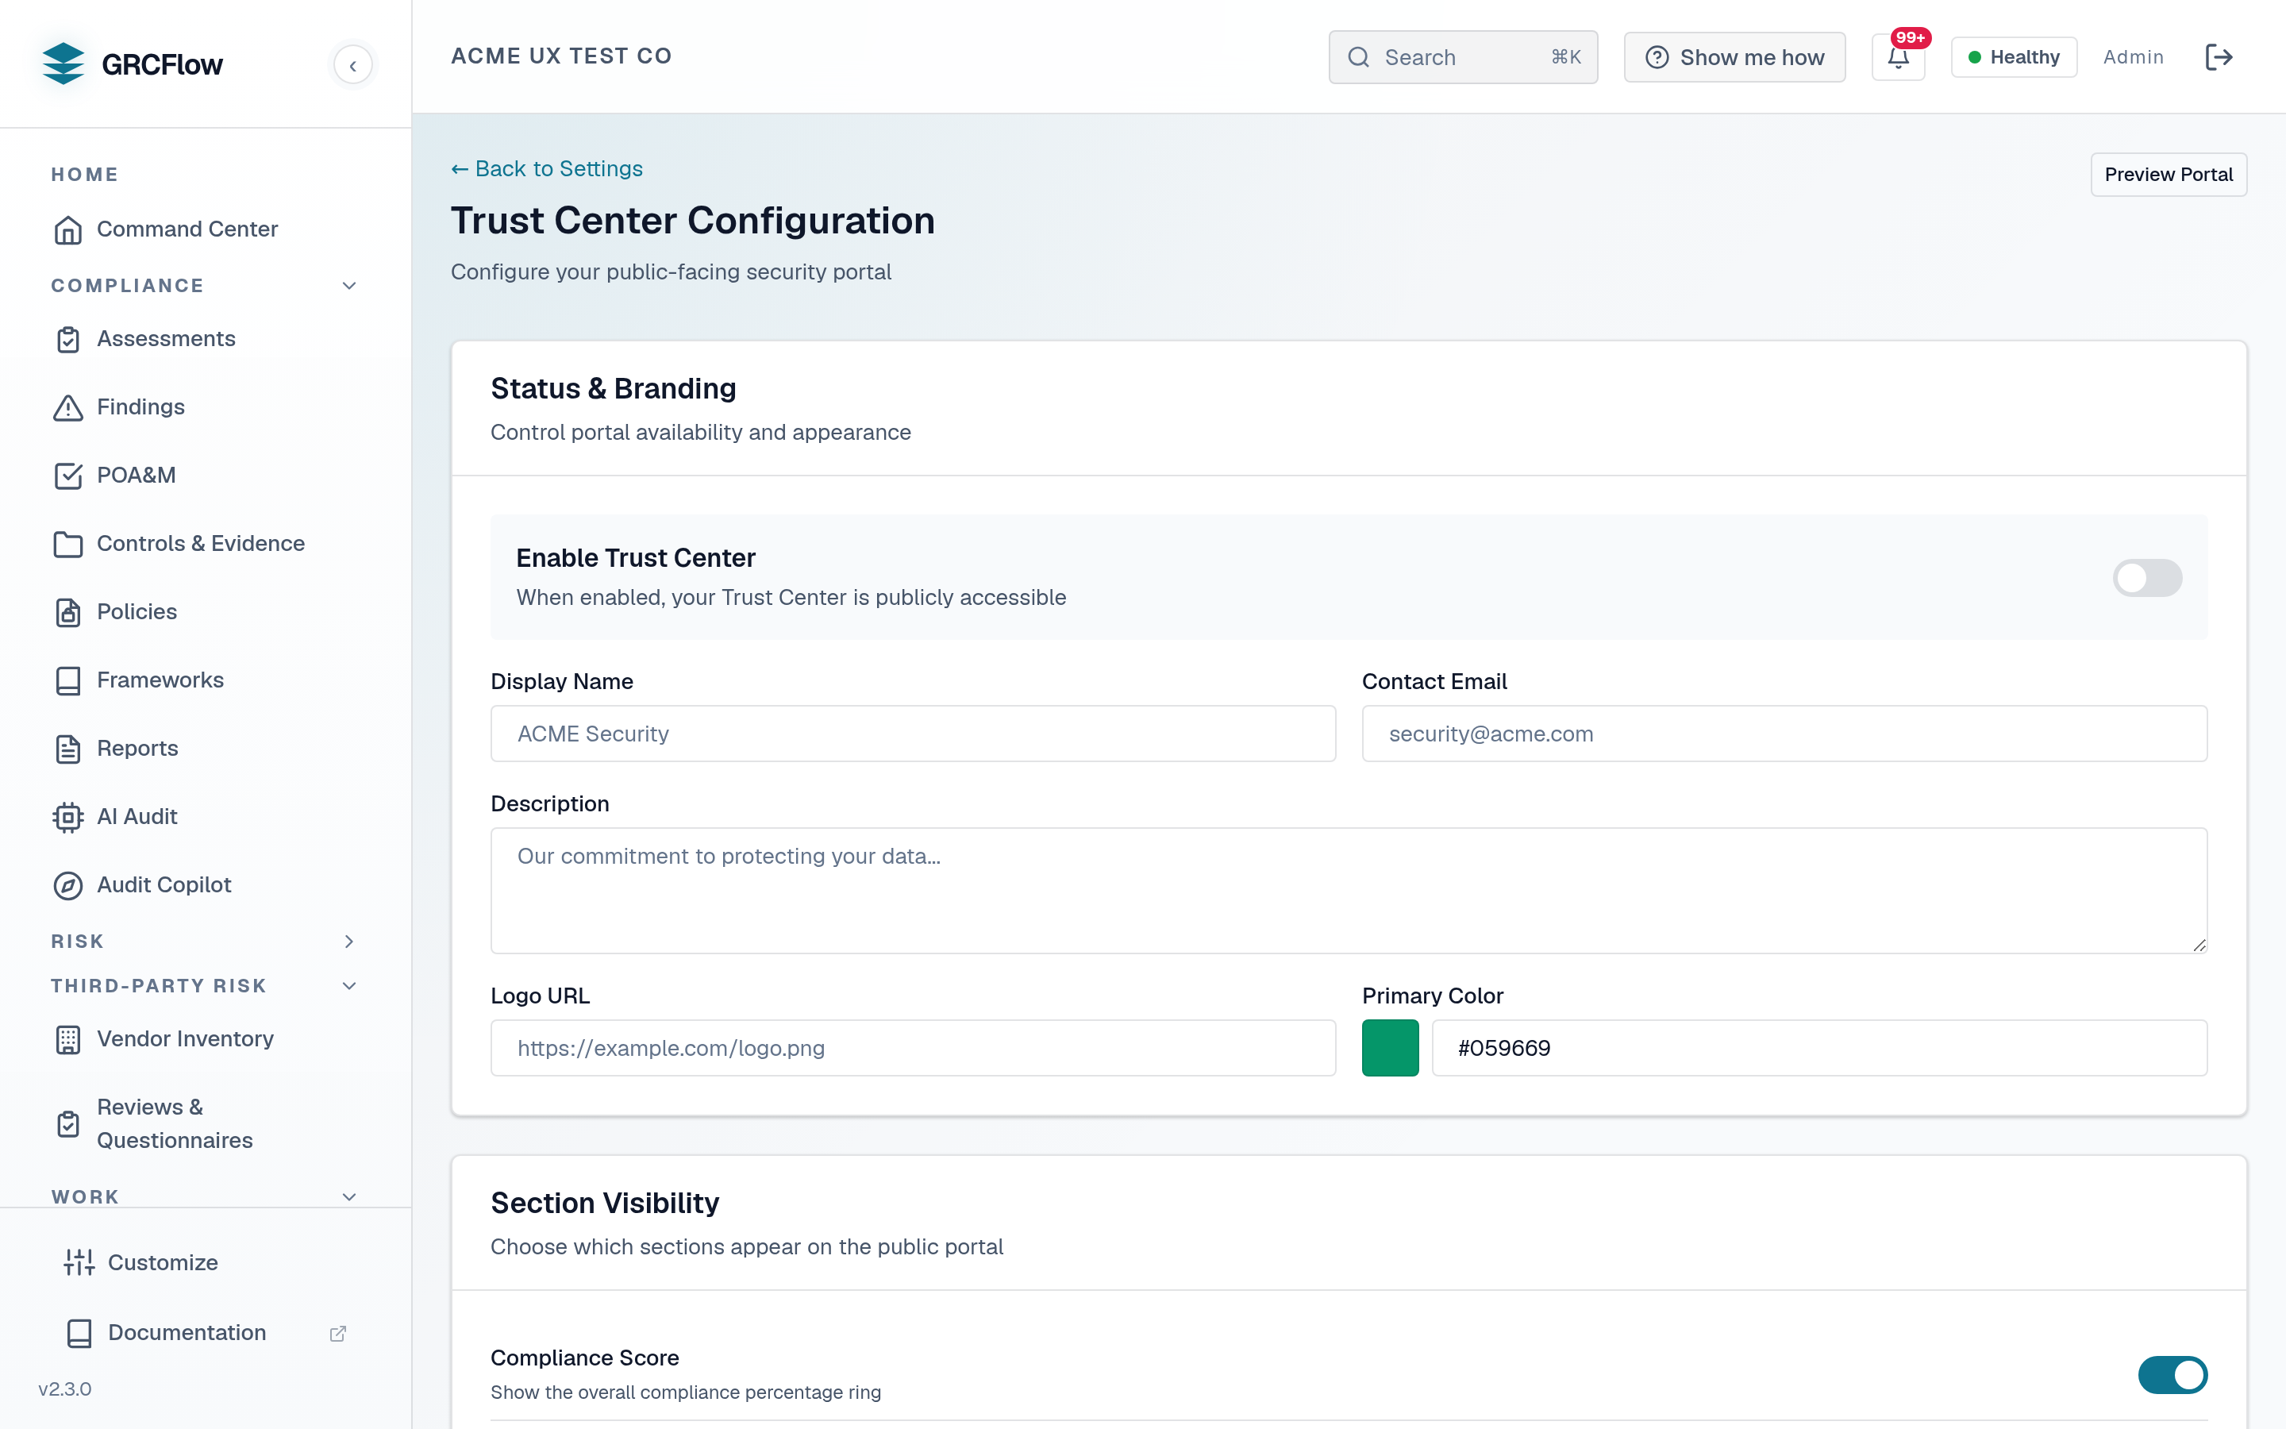Viewport: 2286px width, 1429px height.
Task: Collapse the Compliance section chevron
Action: (x=348, y=286)
